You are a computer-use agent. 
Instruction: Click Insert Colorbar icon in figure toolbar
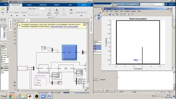click(121, 14)
